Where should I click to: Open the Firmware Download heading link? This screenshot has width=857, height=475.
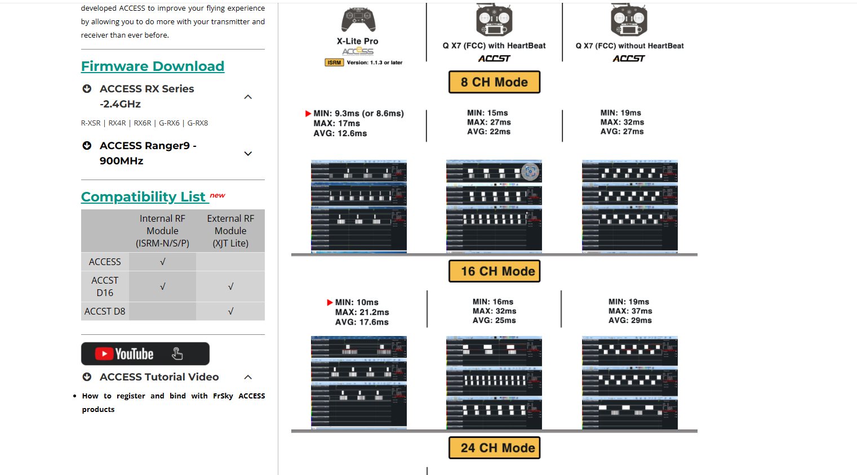153,66
